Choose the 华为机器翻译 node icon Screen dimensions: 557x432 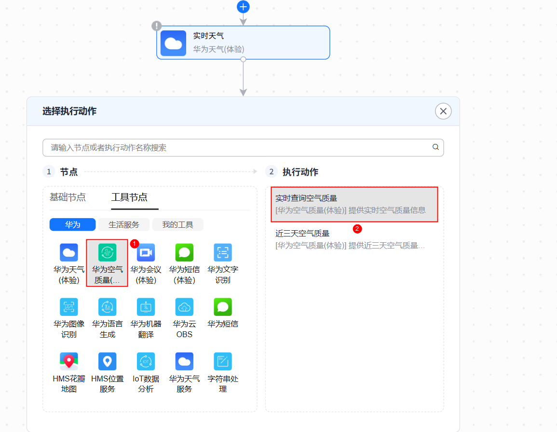pyautogui.click(x=146, y=307)
